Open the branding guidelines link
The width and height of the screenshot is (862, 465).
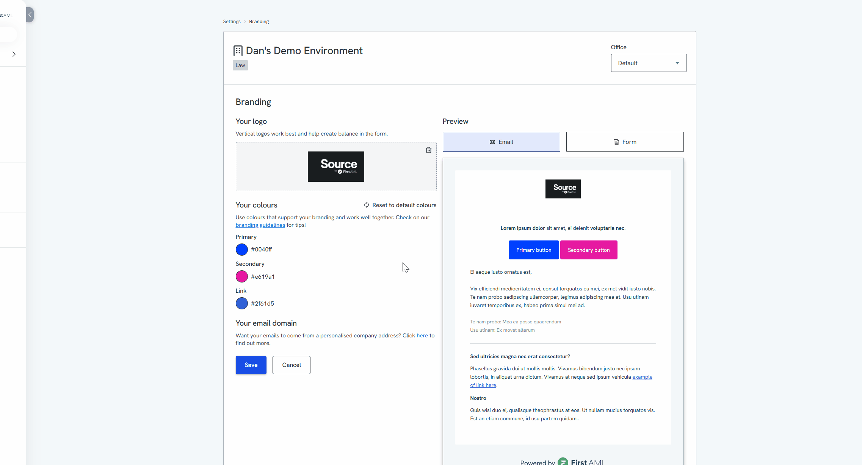click(260, 225)
